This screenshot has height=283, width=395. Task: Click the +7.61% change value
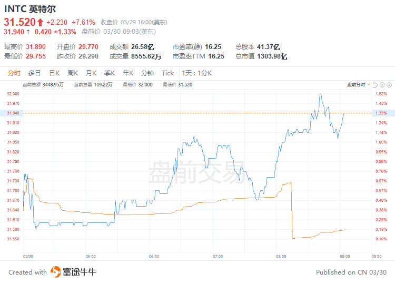[83, 22]
